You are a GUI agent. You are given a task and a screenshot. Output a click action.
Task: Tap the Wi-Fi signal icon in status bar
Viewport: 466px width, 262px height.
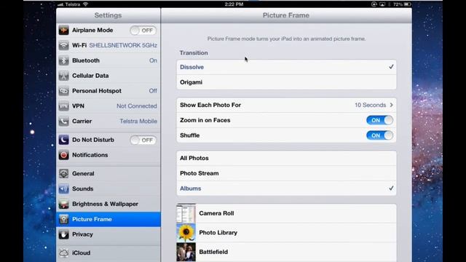86,4
